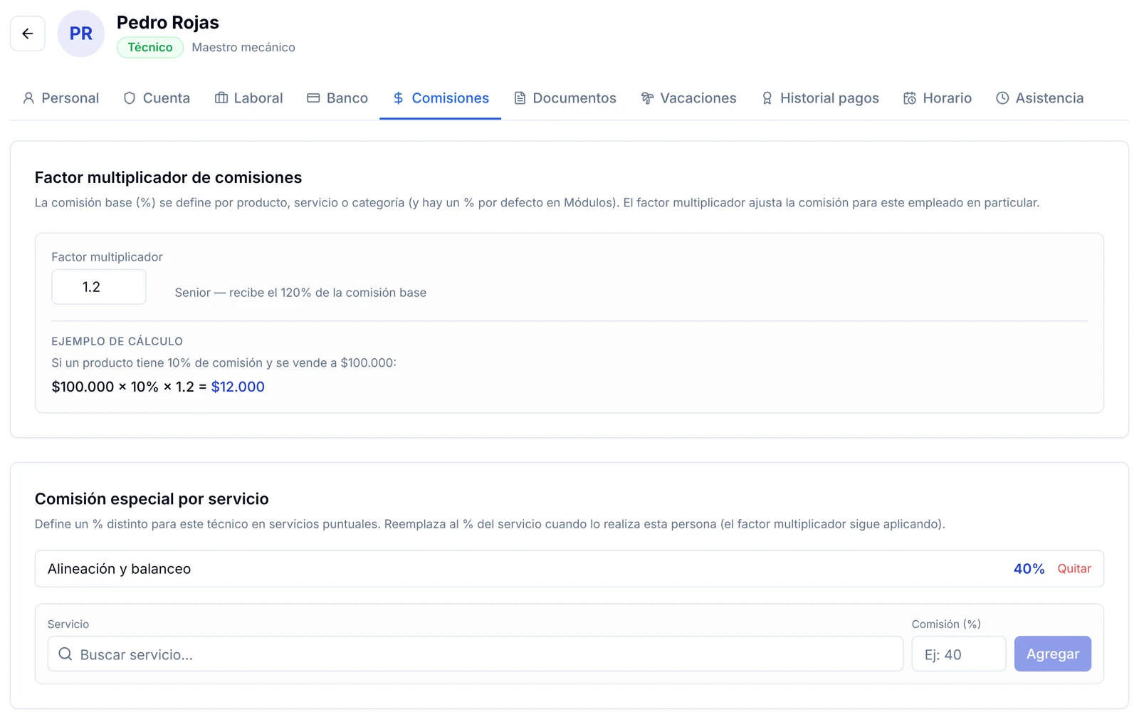Select the active Comisiones tab label
Image resolution: width=1139 pixels, height=717 pixels.
450,98
